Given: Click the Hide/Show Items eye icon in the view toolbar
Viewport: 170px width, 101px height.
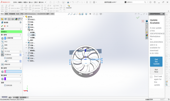Looking at the screenshot, I should click(90, 14).
